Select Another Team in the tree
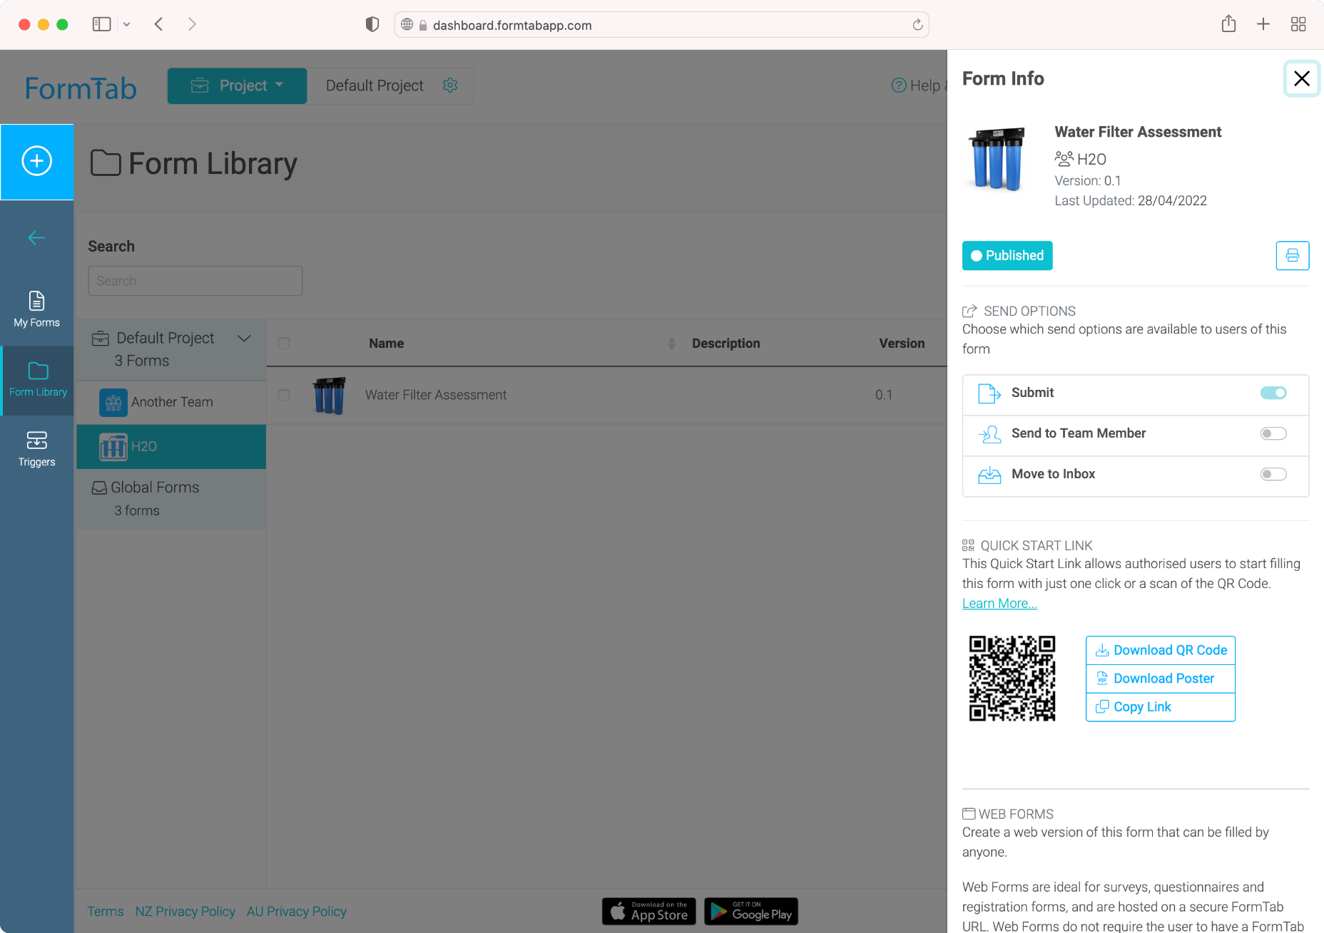The width and height of the screenshot is (1324, 933). 171,403
